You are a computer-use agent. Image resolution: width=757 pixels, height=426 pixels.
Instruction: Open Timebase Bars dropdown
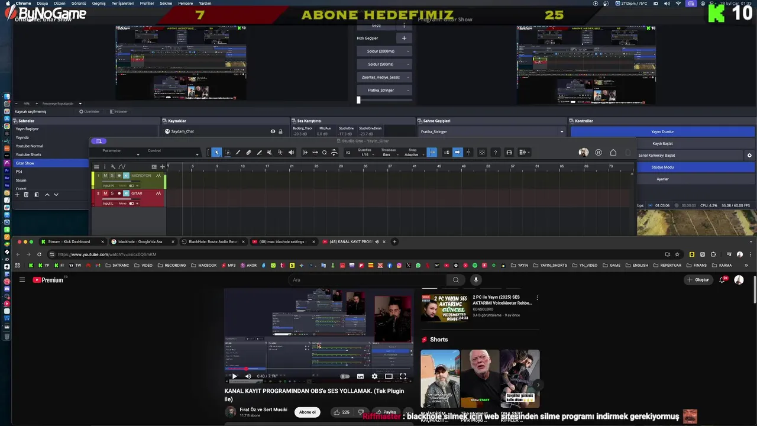(x=389, y=153)
